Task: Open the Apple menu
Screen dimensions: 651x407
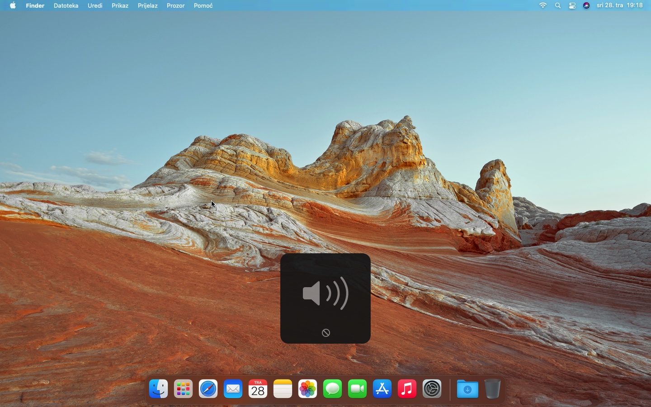Action: (x=13, y=5)
